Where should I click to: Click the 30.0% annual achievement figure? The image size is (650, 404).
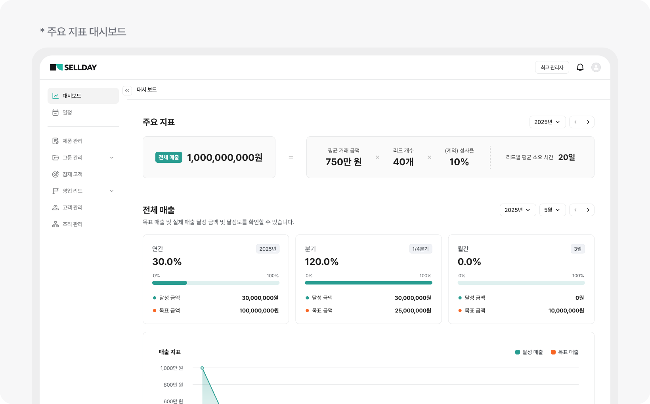pyautogui.click(x=167, y=262)
